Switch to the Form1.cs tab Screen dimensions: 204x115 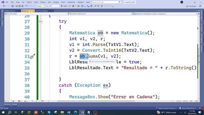(x=25, y=11)
